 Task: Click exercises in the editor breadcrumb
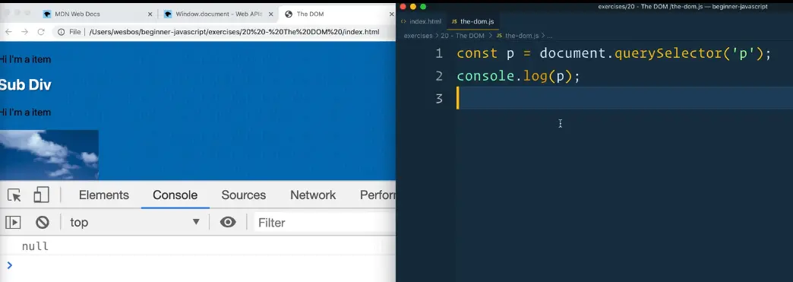pyautogui.click(x=418, y=36)
